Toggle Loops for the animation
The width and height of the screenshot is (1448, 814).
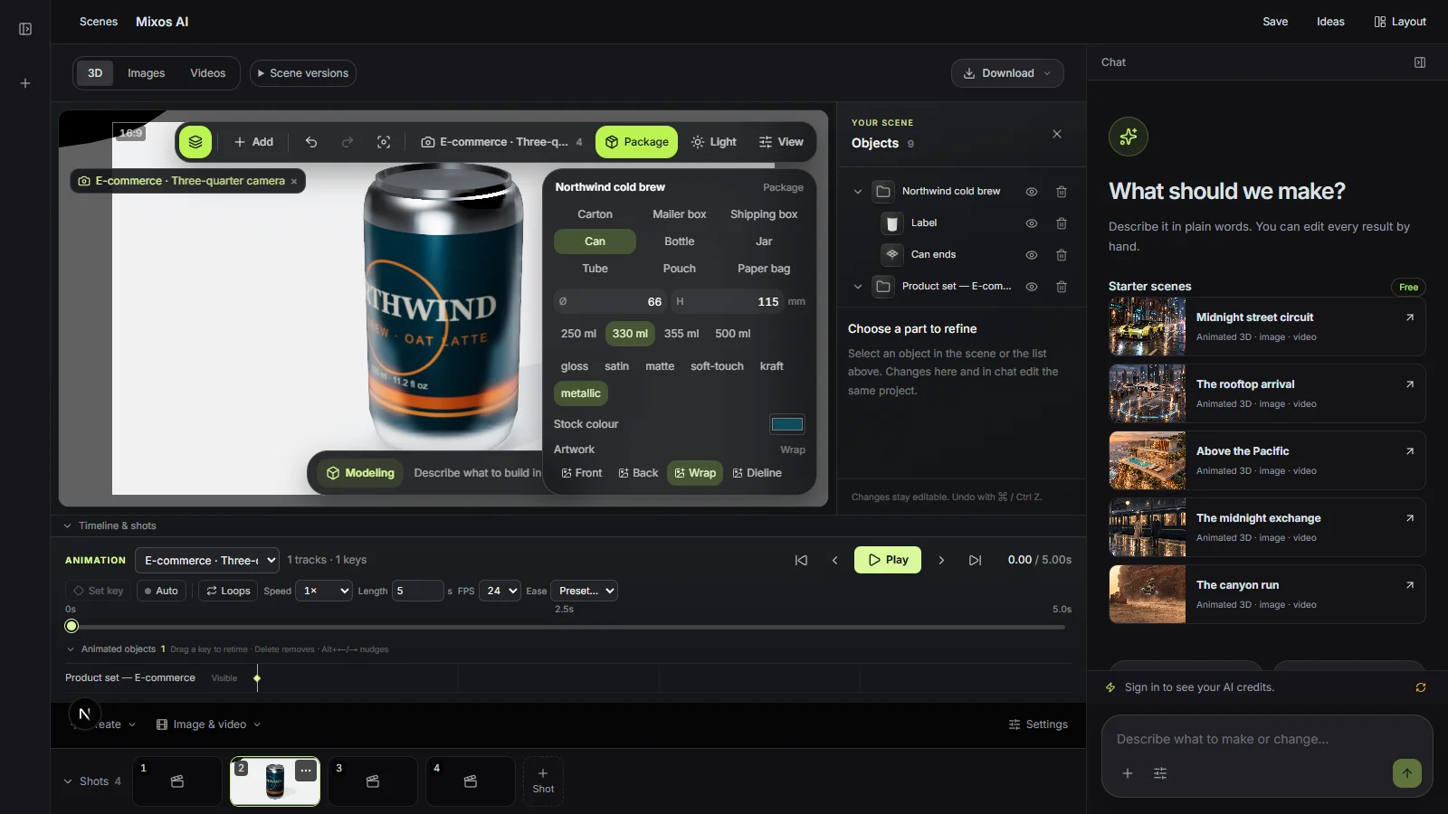(228, 591)
